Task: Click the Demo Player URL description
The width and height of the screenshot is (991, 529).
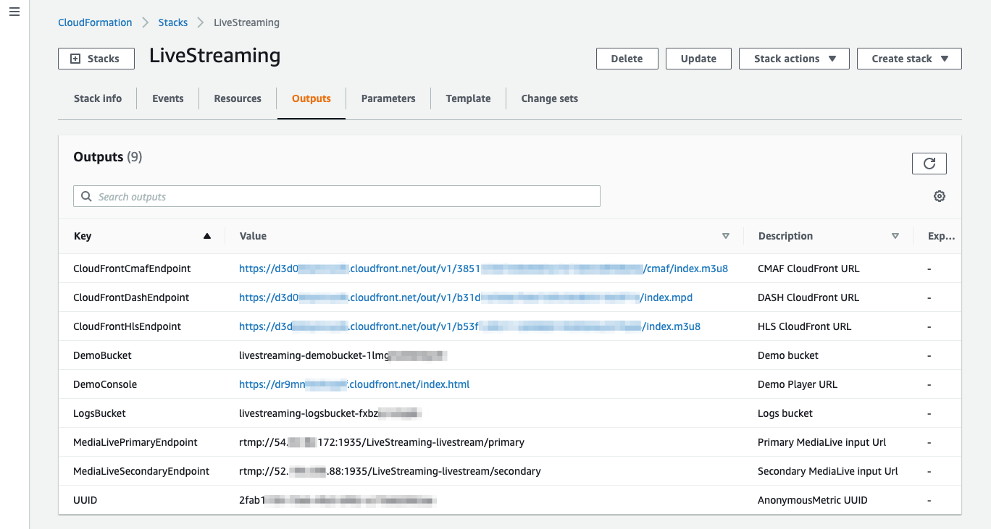Action: tap(798, 384)
